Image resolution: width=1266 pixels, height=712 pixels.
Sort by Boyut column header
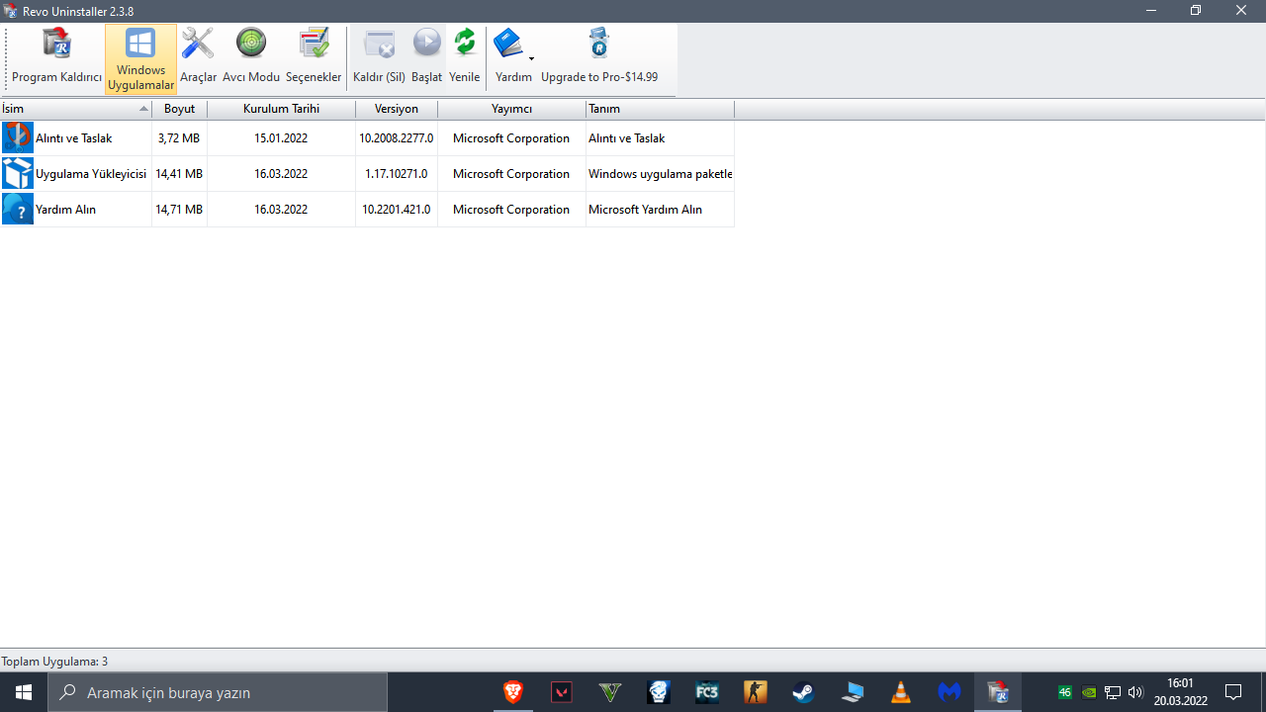click(180, 109)
